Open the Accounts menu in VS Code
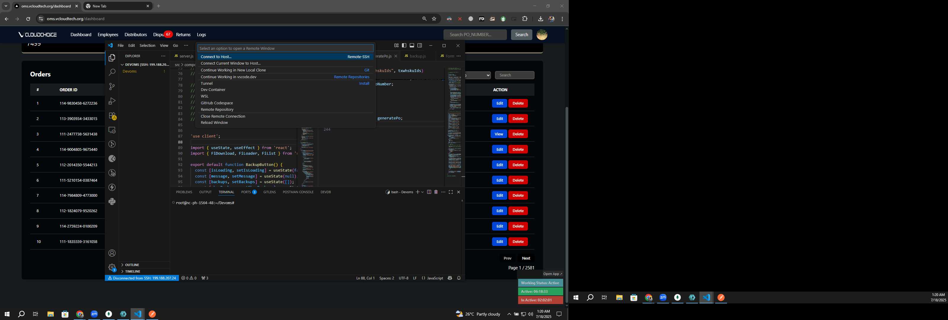The height and width of the screenshot is (320, 948). [112, 253]
